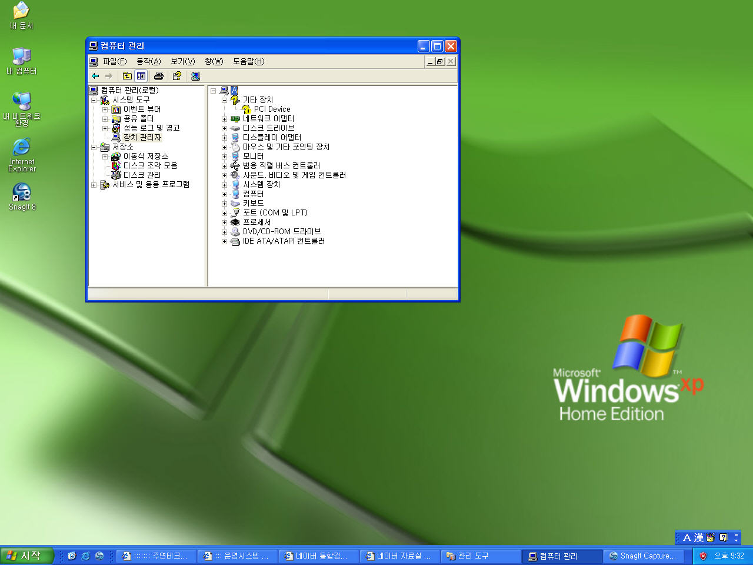Click the 프로세서 chip icon
The width and height of the screenshot is (753, 565).
[235, 222]
